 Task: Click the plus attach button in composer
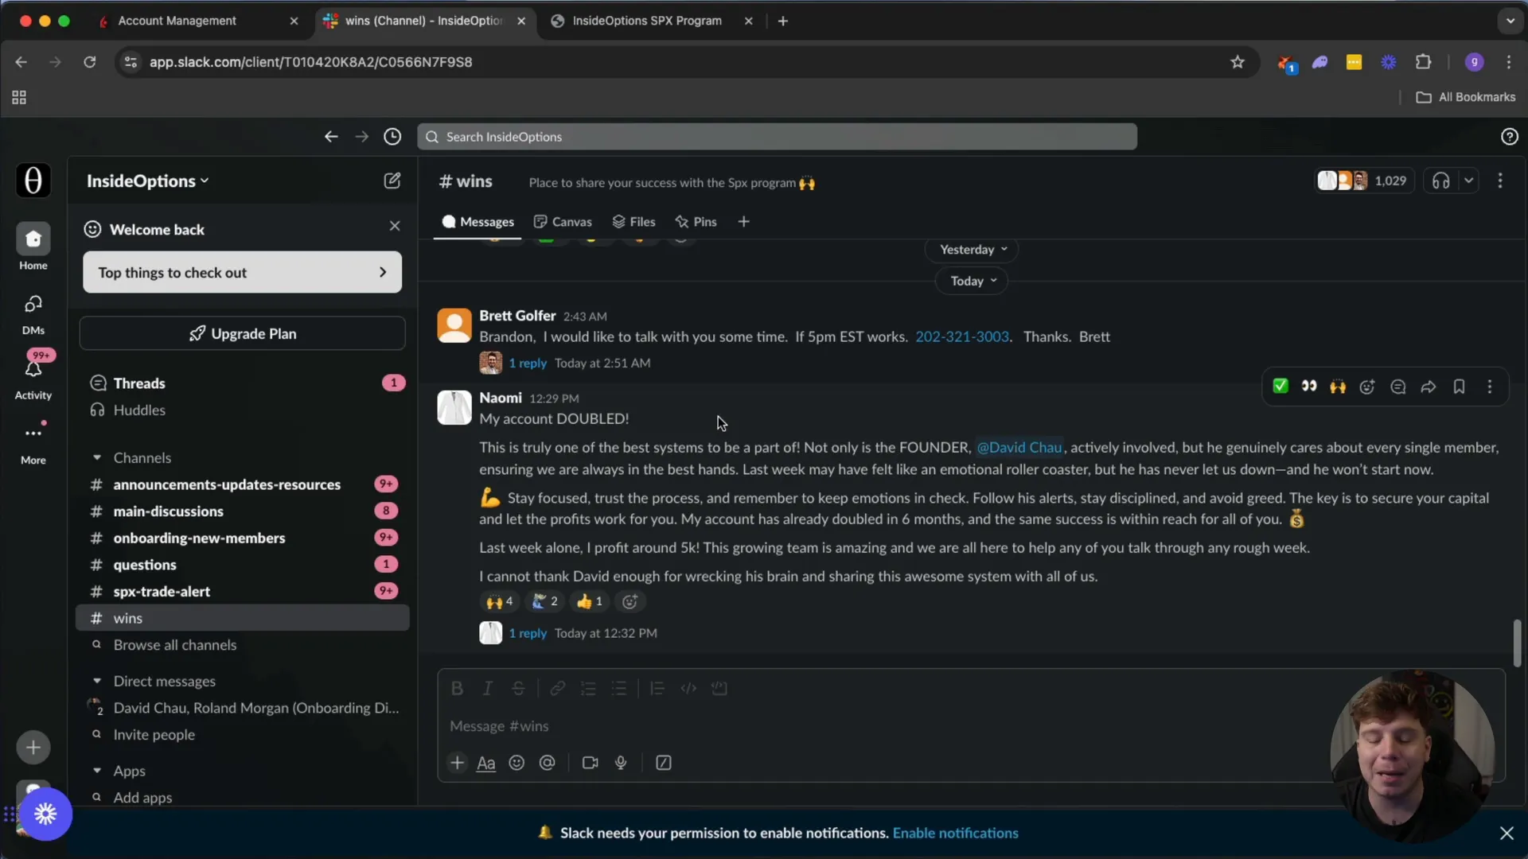[457, 763]
